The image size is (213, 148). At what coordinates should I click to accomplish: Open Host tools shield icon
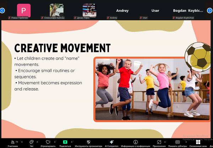[88, 142]
